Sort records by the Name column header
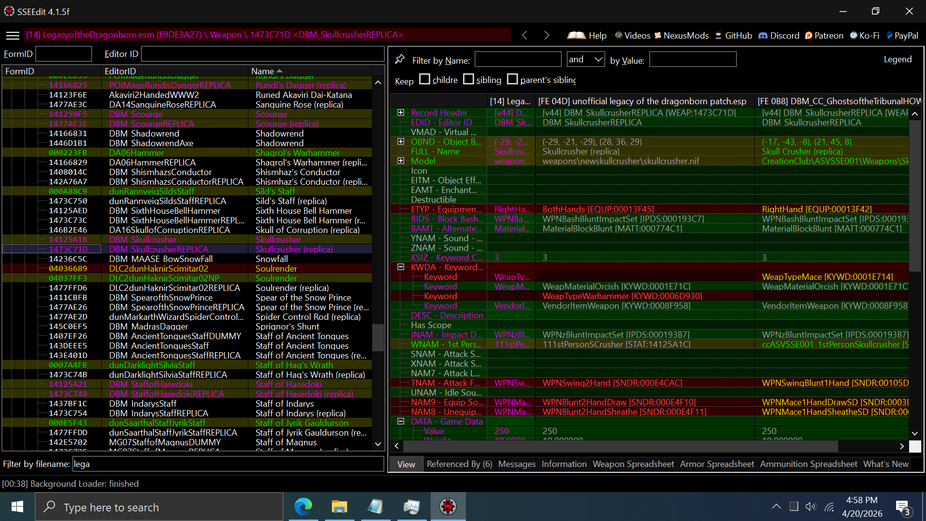The width and height of the screenshot is (926, 521). (x=262, y=71)
